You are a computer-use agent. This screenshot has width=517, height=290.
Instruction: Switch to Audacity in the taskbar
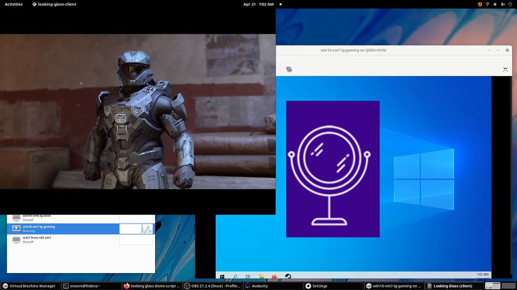[x=273, y=286]
